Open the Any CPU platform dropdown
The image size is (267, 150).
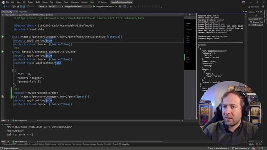(x=55, y=7)
